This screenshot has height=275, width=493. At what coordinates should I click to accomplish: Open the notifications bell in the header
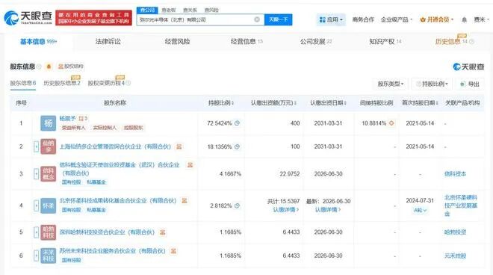(x=464, y=20)
